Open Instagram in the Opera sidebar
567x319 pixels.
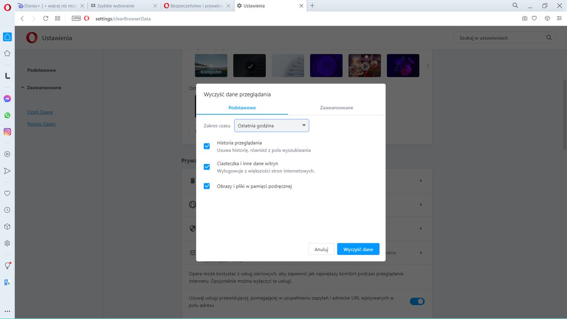(7, 132)
